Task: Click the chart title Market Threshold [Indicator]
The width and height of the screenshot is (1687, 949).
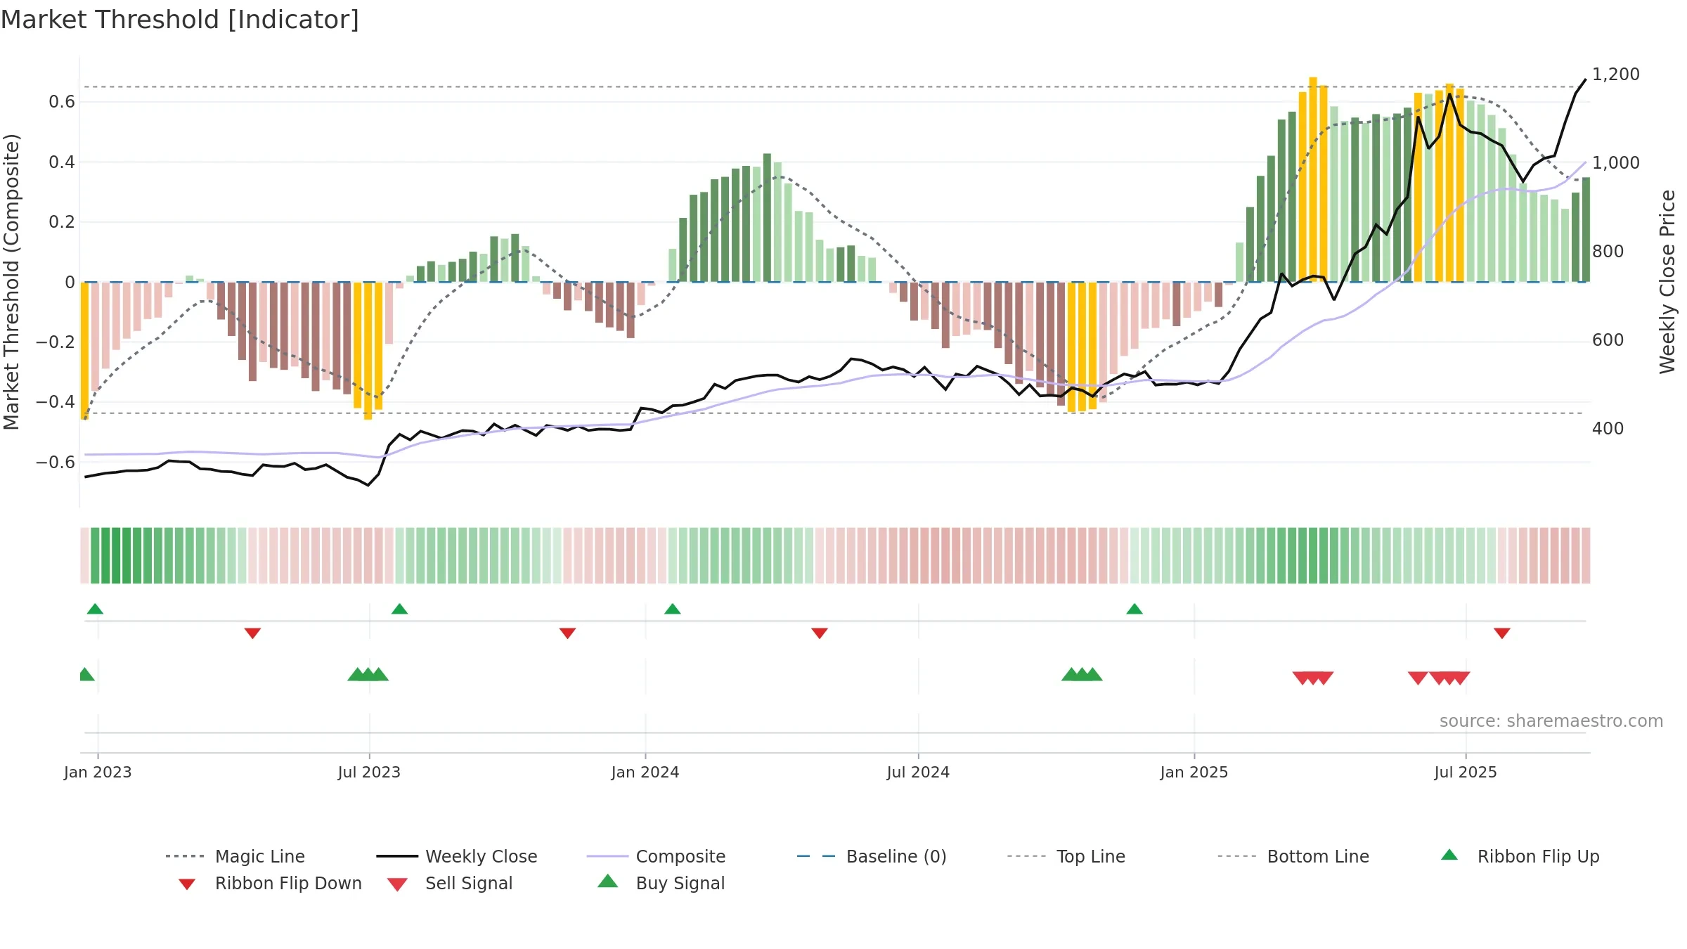Action: point(180,20)
